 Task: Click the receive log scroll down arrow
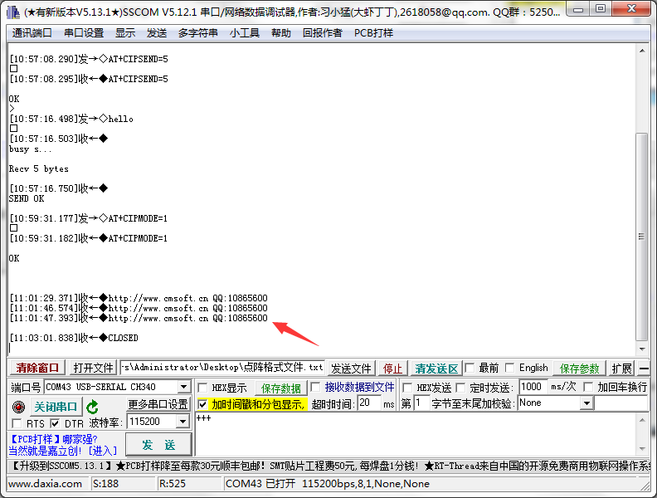(x=642, y=349)
